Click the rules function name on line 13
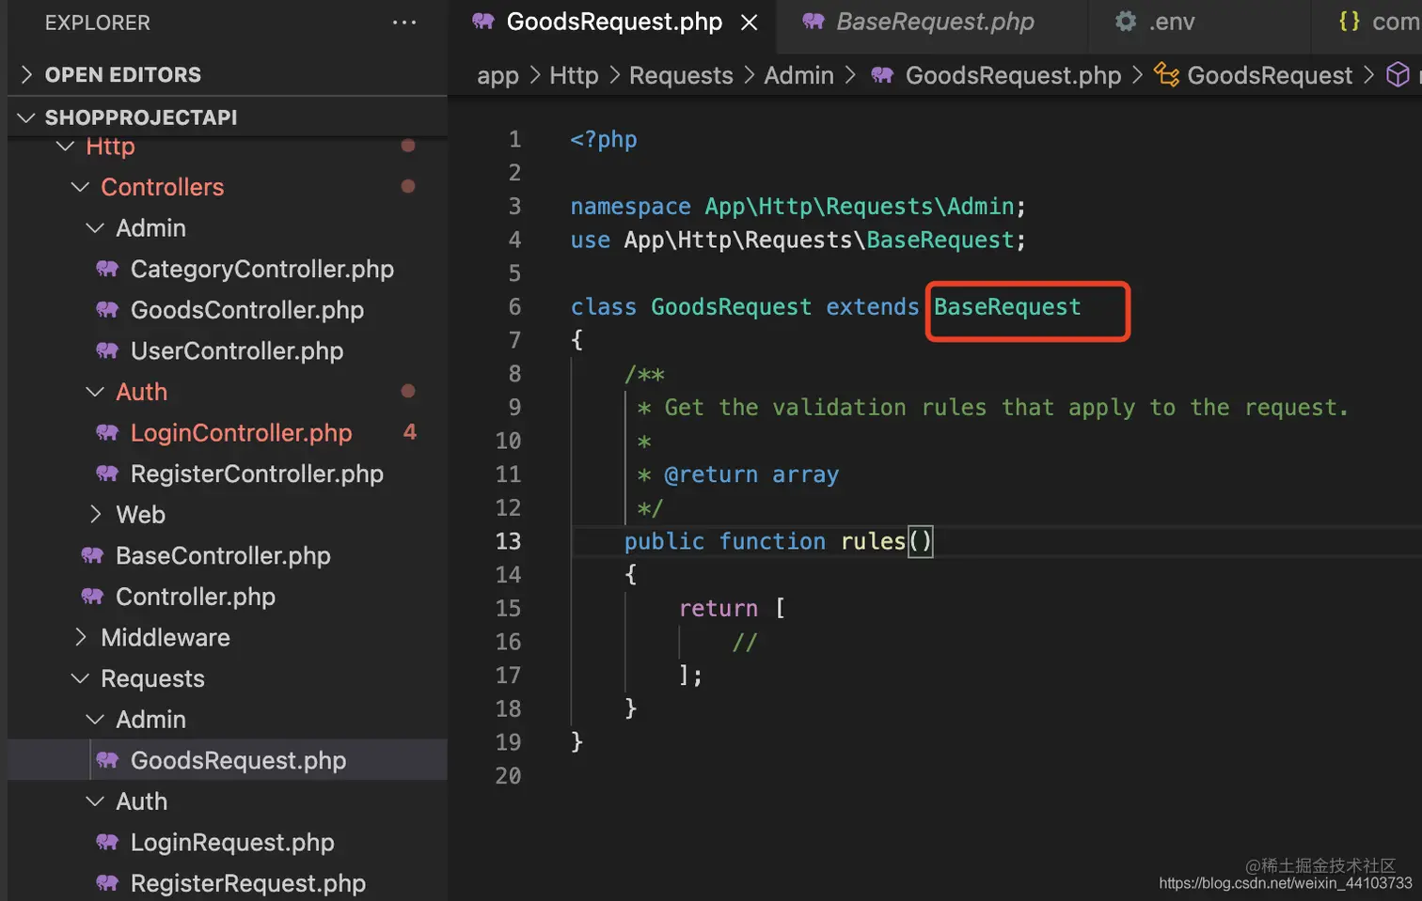 tap(873, 541)
